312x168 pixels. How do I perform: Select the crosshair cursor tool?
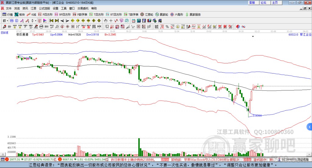(x=111, y=21)
